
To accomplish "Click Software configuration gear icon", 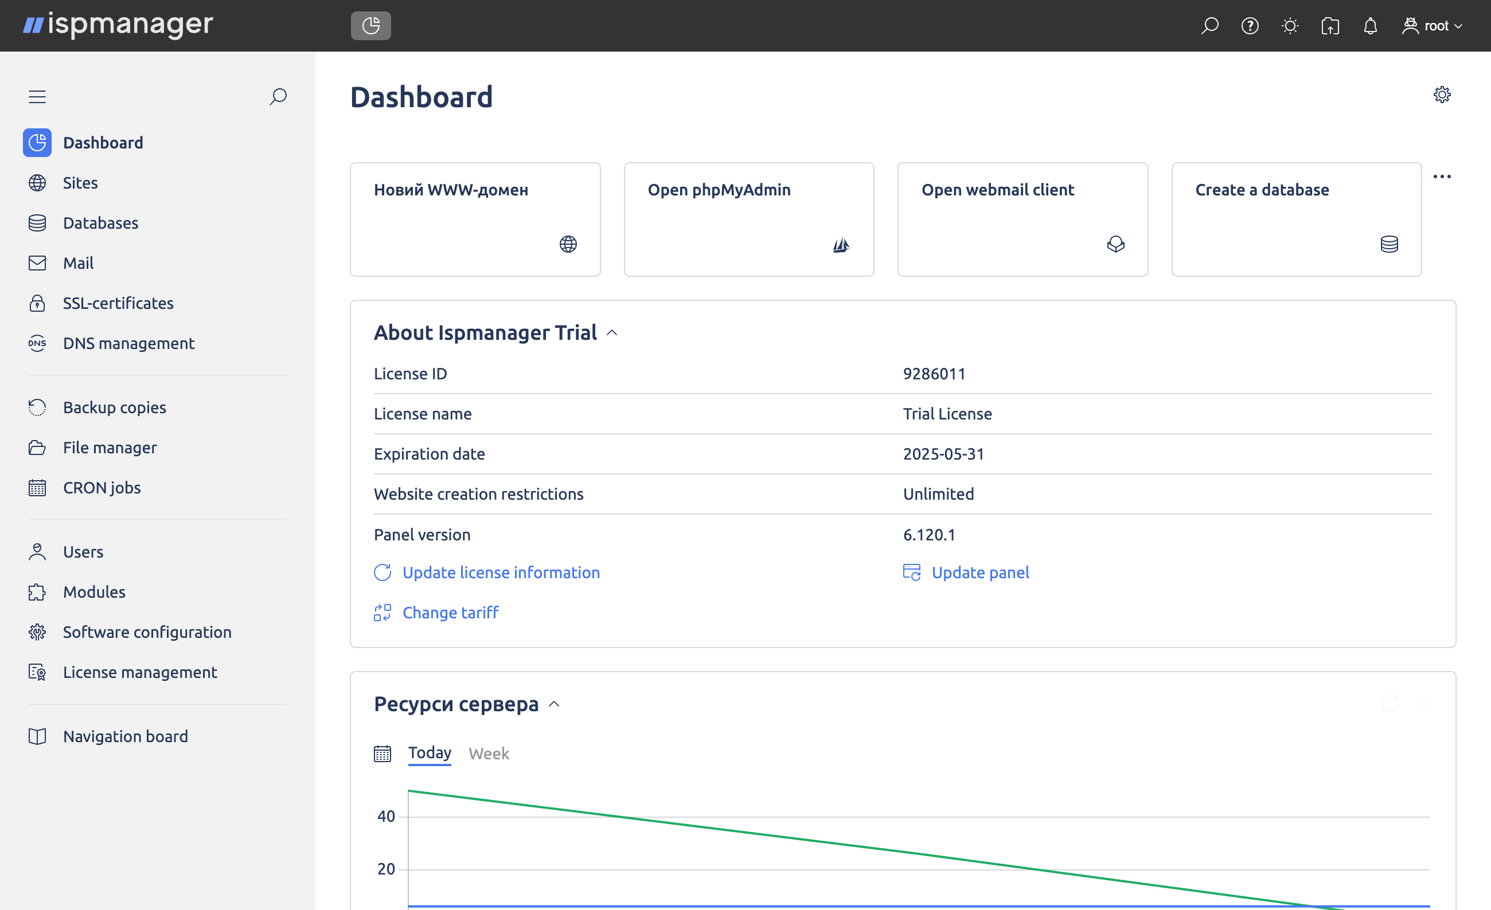I will 37,633.
